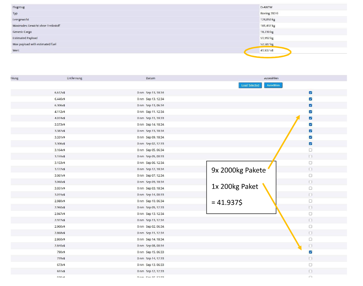Click the auswählen column header
This screenshot has width=363, height=286.
click(271, 78)
